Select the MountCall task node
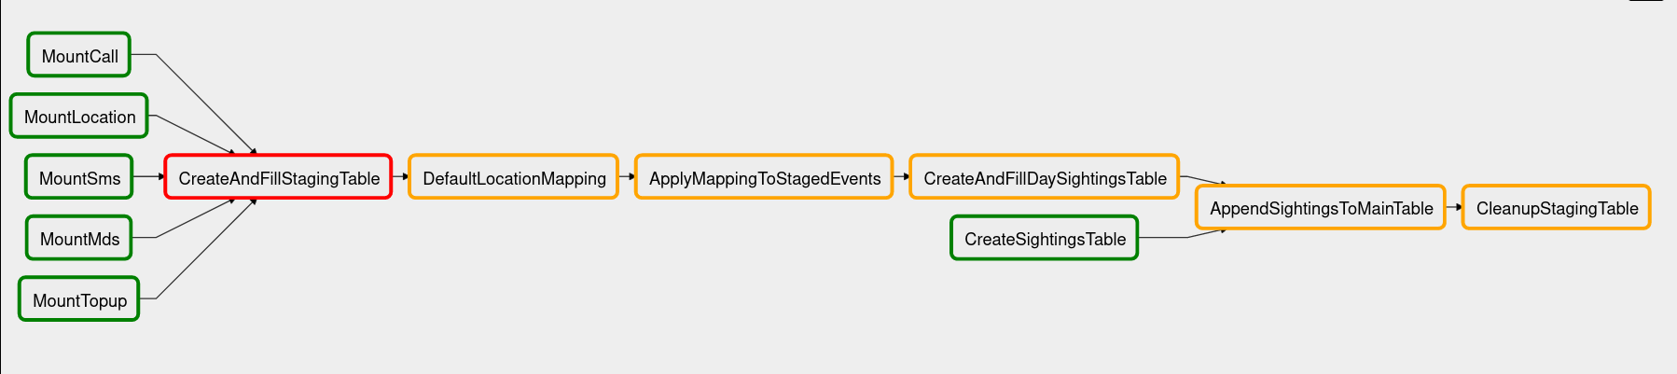The height and width of the screenshot is (374, 1677). click(79, 55)
